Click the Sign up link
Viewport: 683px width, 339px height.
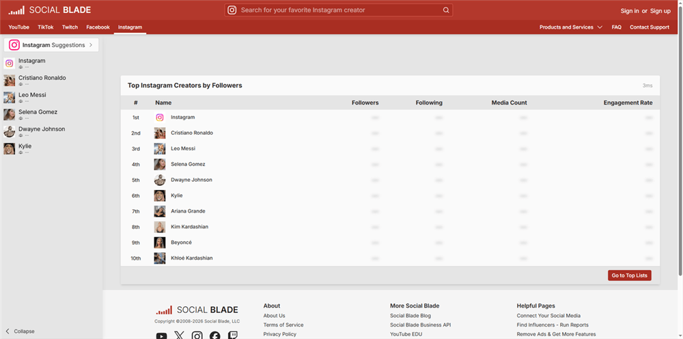pos(660,11)
